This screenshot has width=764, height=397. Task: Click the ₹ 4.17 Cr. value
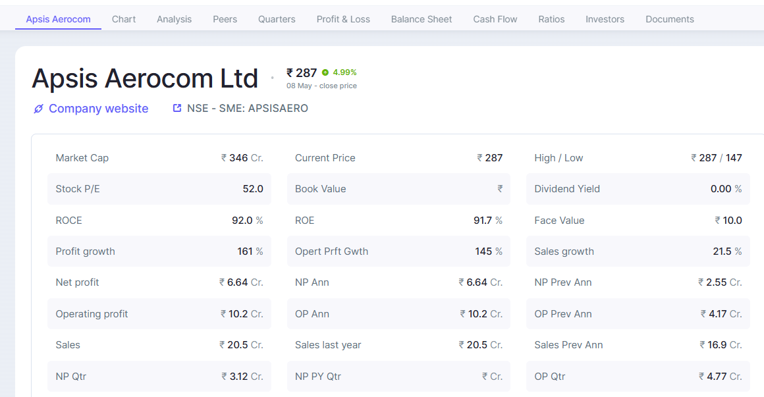pyautogui.click(x=722, y=313)
